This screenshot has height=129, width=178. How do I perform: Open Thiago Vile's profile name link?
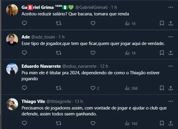33,101
